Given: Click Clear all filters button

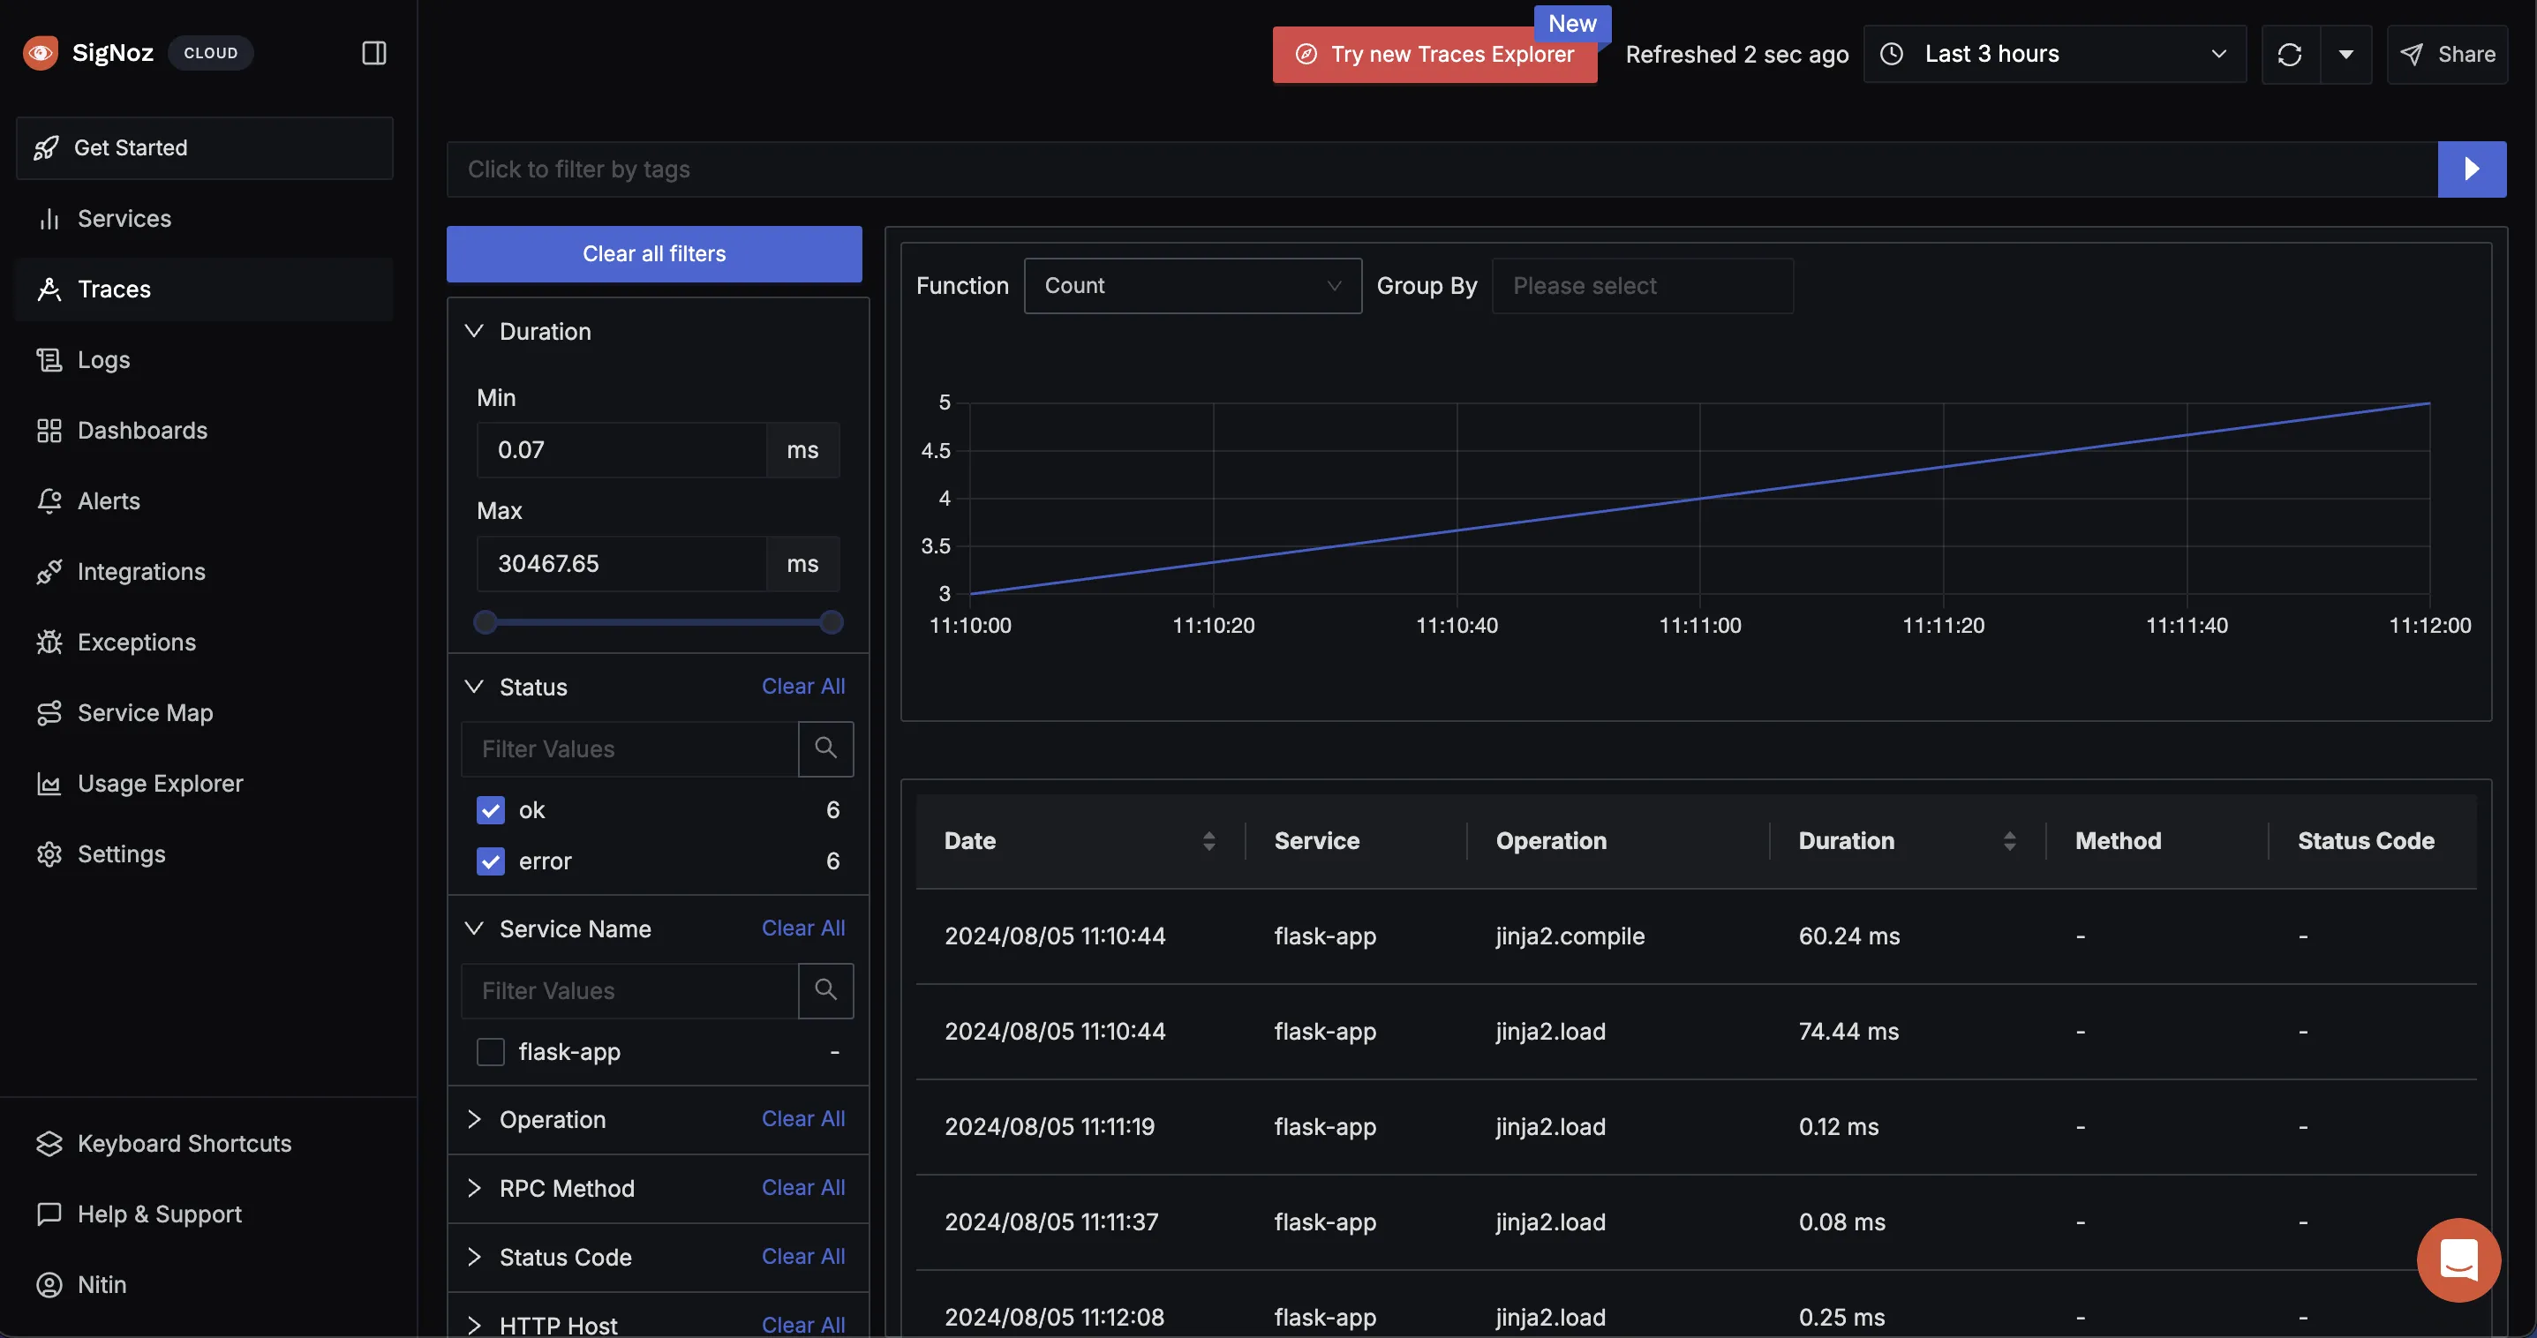Looking at the screenshot, I should pyautogui.click(x=654, y=254).
